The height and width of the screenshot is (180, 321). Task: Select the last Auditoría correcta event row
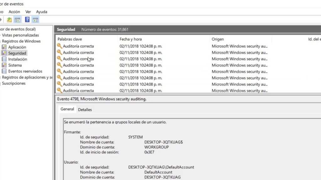pos(94,90)
